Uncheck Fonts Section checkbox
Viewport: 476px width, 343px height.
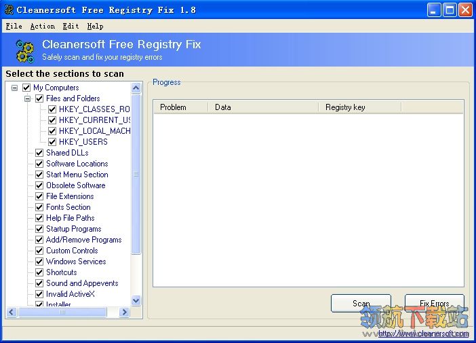[x=39, y=207]
